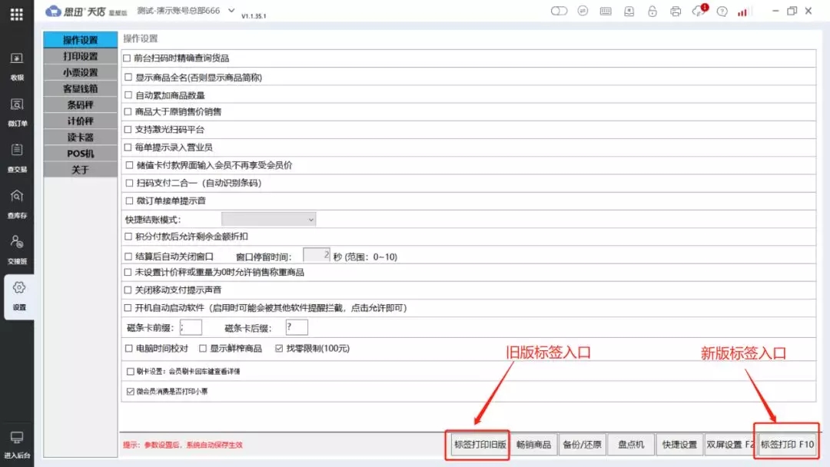Click the printer icon in the titlebar
The width and height of the screenshot is (830, 467).
[676, 11]
